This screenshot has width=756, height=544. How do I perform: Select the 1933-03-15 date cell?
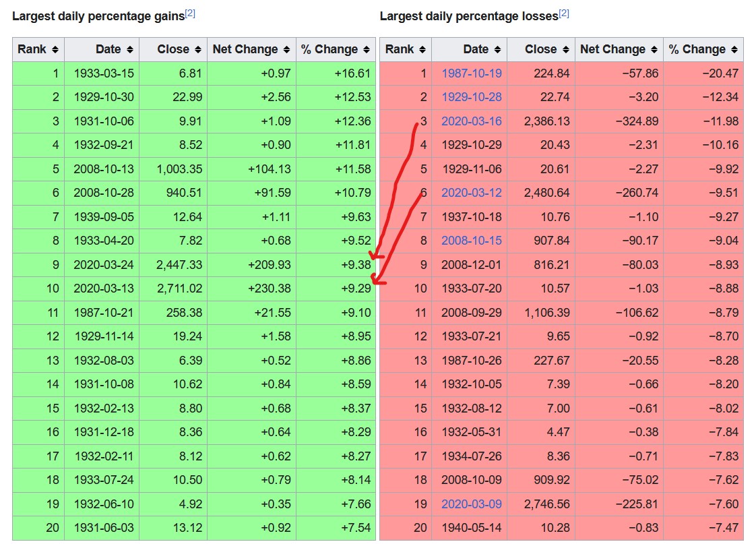coord(102,73)
